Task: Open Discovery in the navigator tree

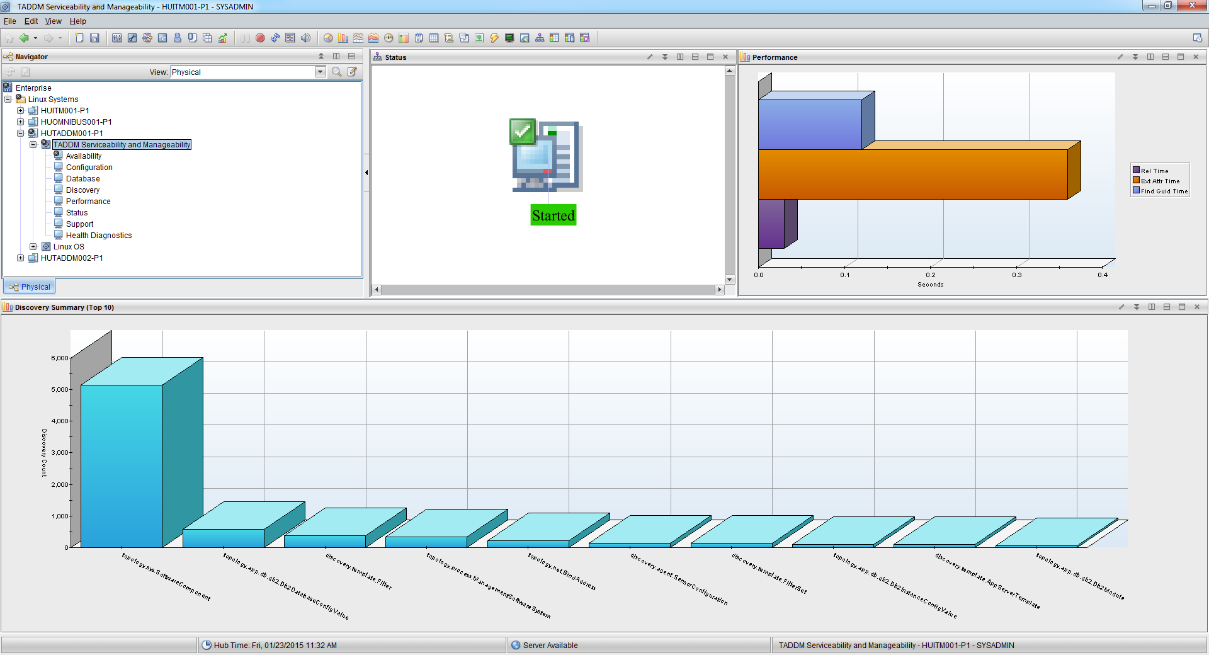Action: coord(82,190)
